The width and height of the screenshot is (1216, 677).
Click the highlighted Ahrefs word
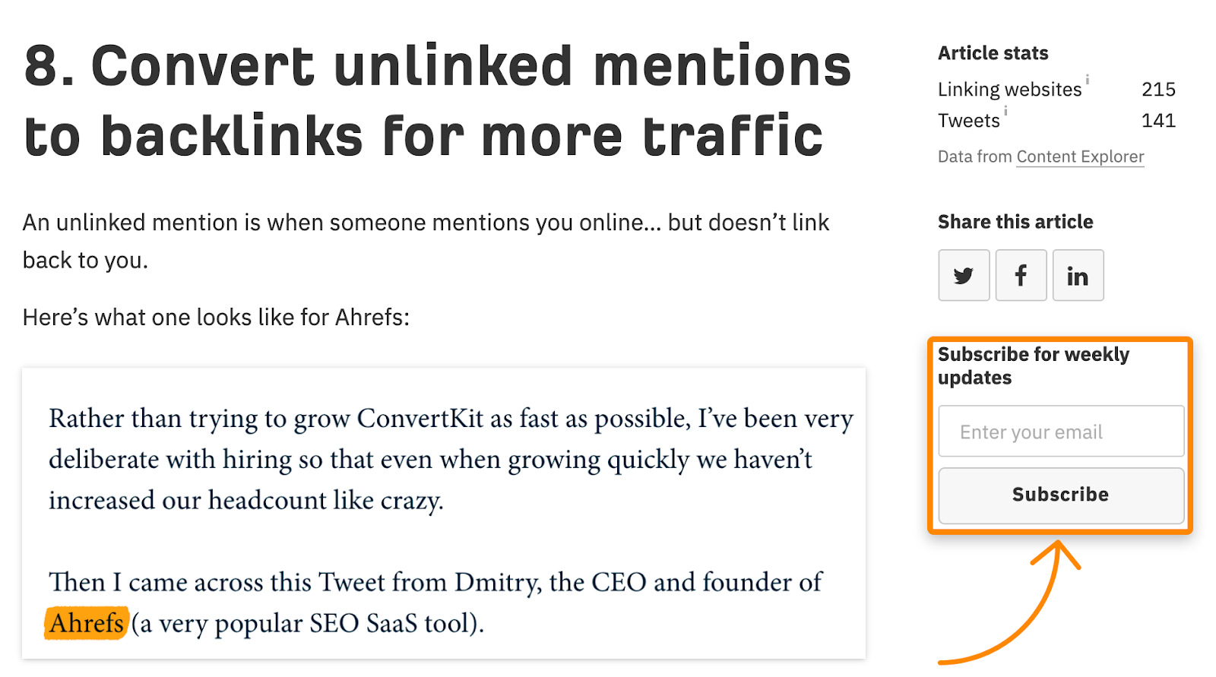(x=87, y=623)
